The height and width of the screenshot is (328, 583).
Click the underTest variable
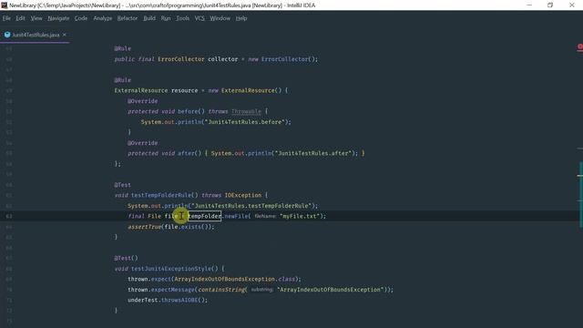pos(143,300)
